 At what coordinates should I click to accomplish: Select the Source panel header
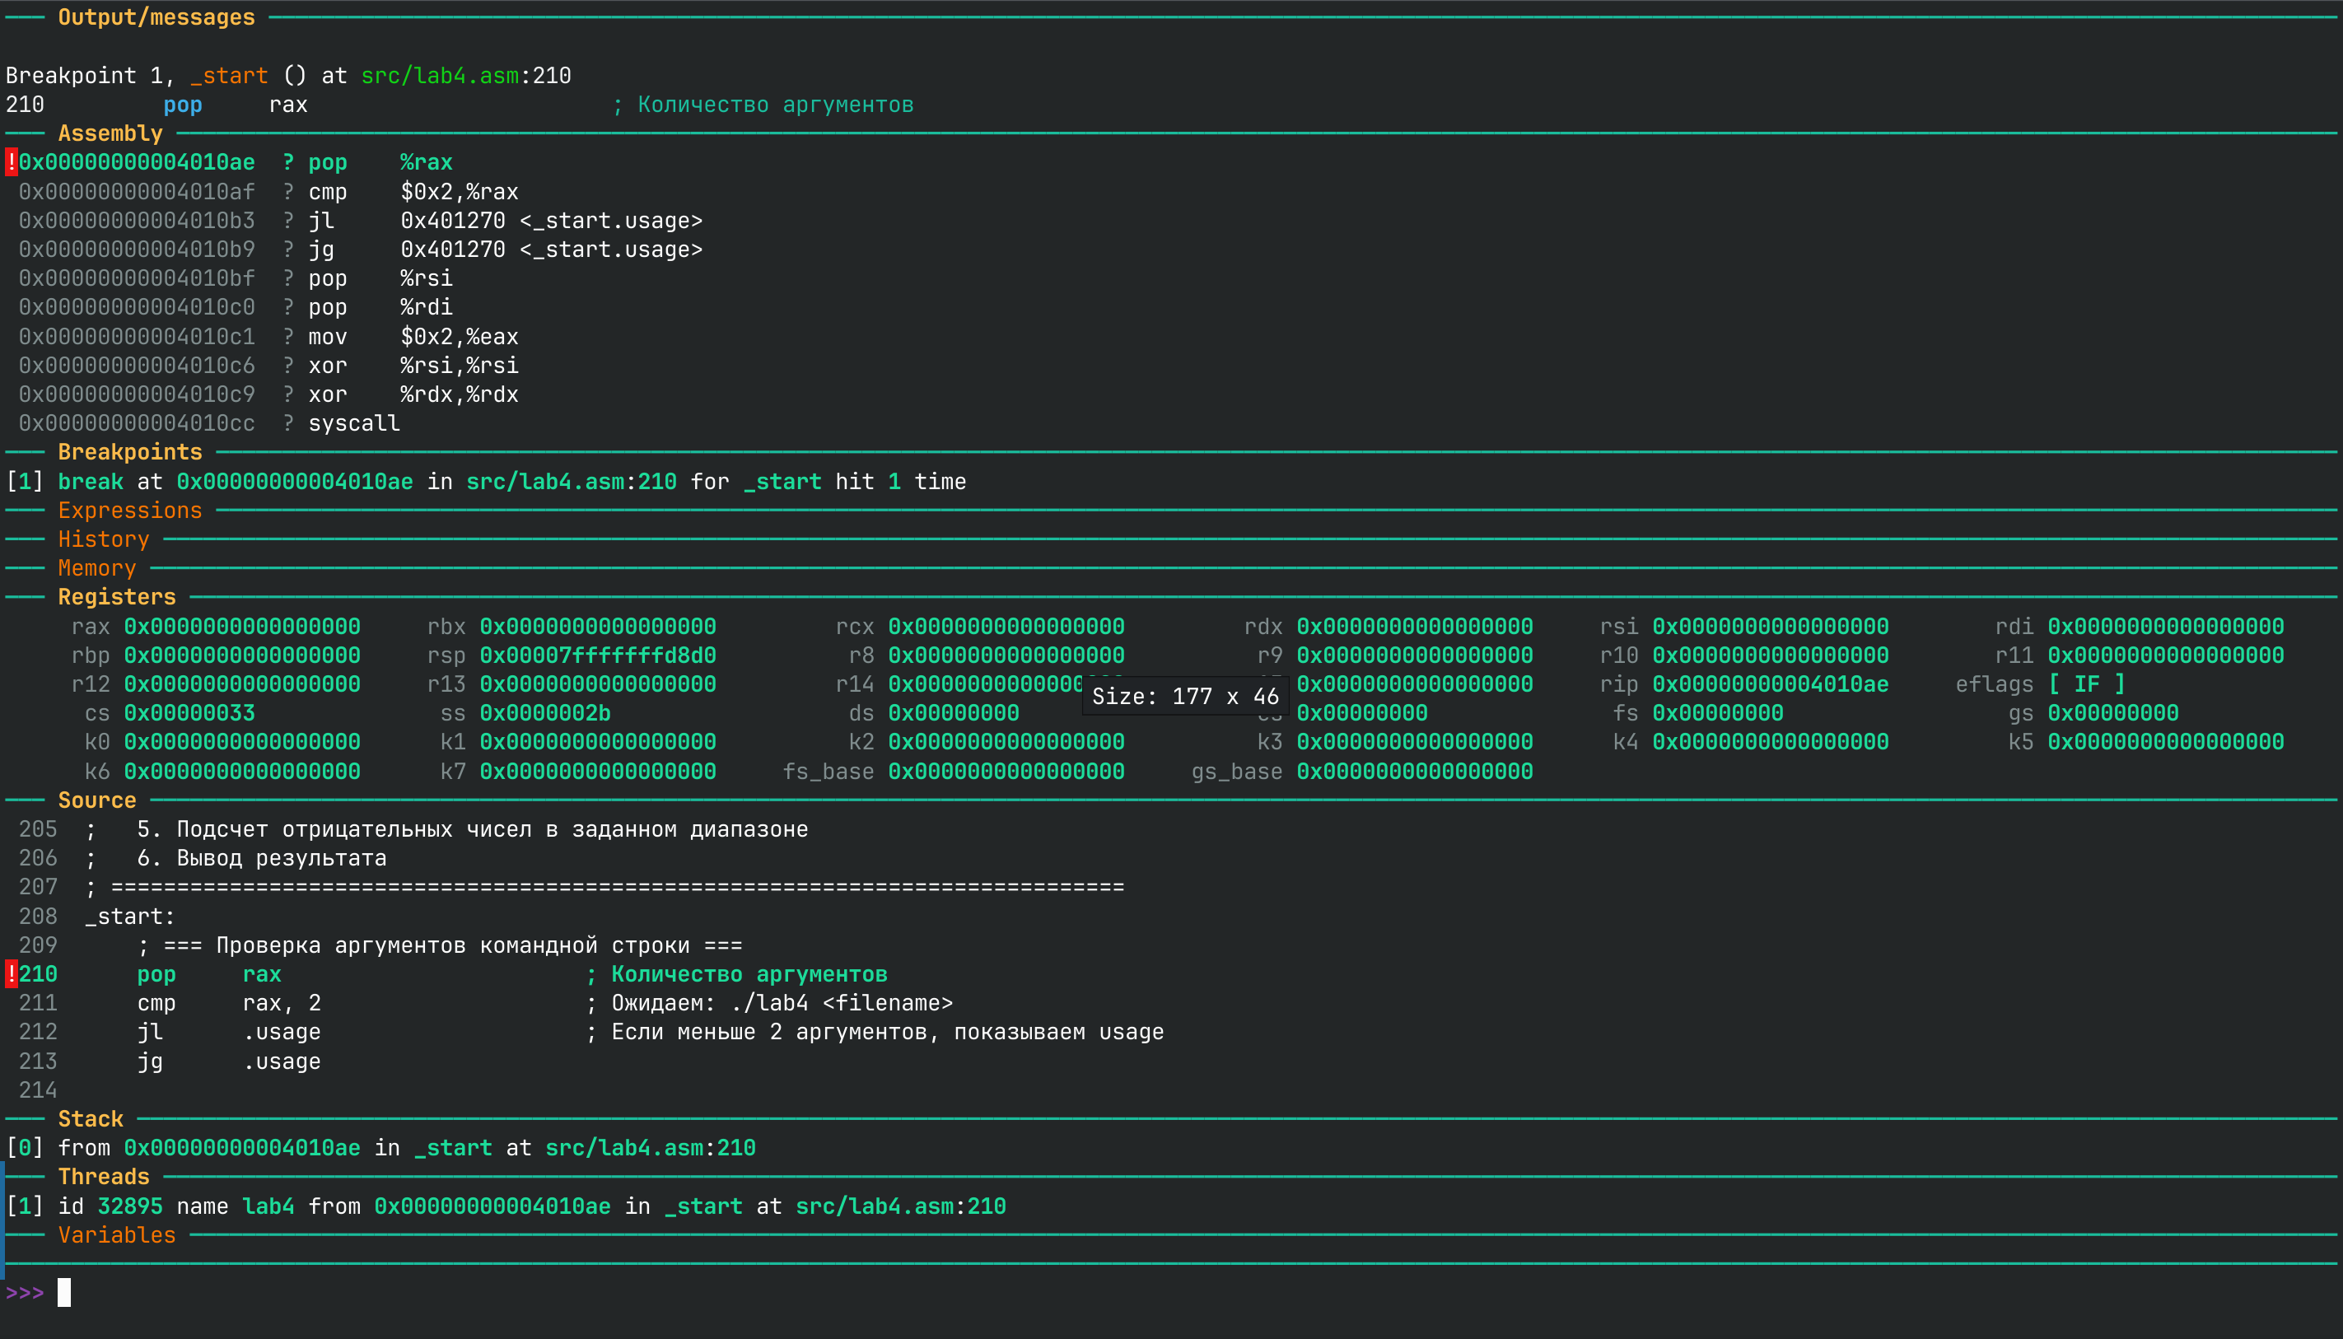tap(96, 799)
